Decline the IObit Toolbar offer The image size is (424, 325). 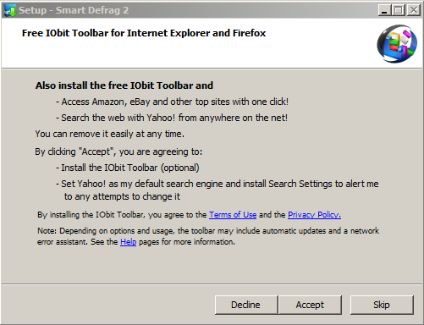tap(246, 305)
